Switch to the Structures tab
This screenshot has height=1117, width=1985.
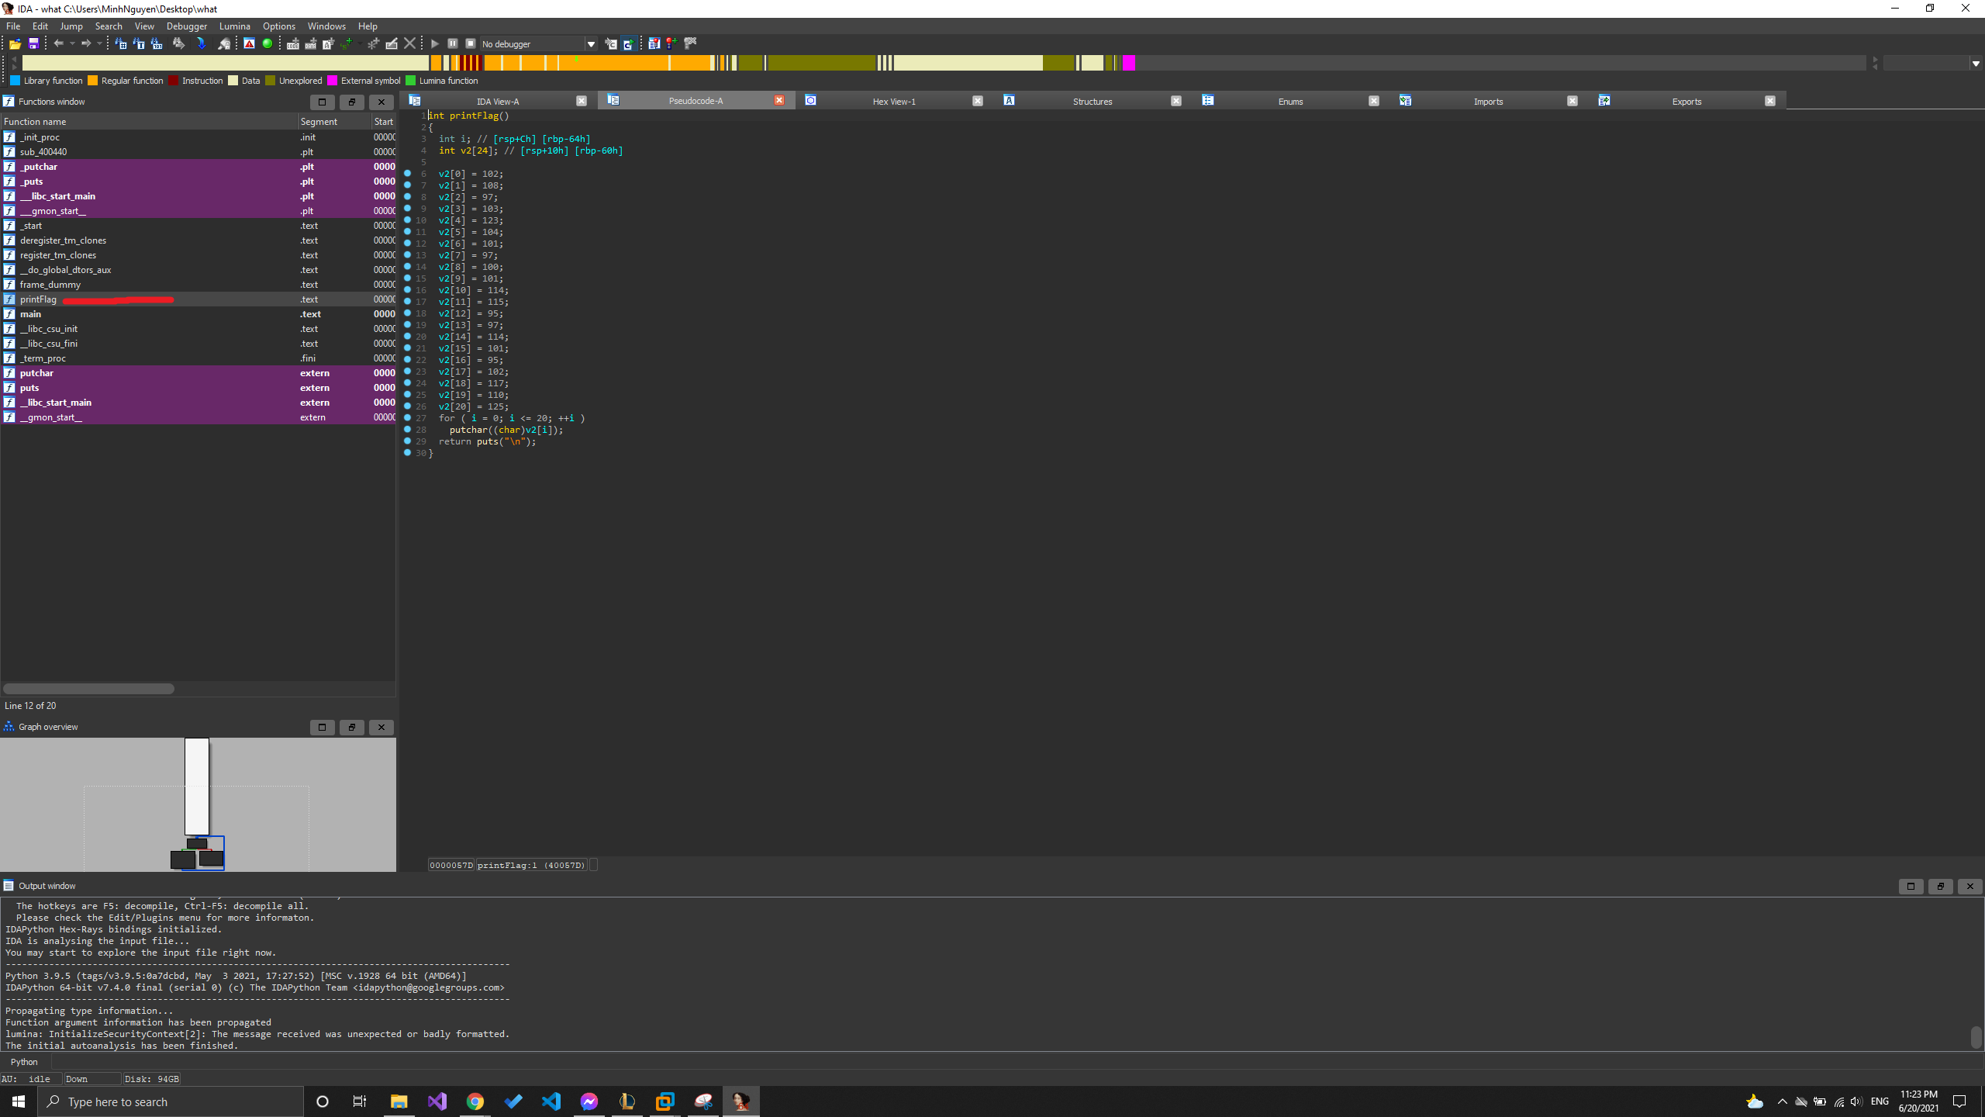(1093, 102)
